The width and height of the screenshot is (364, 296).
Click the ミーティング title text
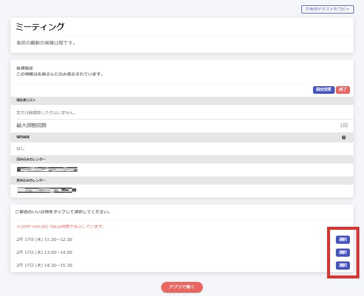pyautogui.click(x=40, y=27)
